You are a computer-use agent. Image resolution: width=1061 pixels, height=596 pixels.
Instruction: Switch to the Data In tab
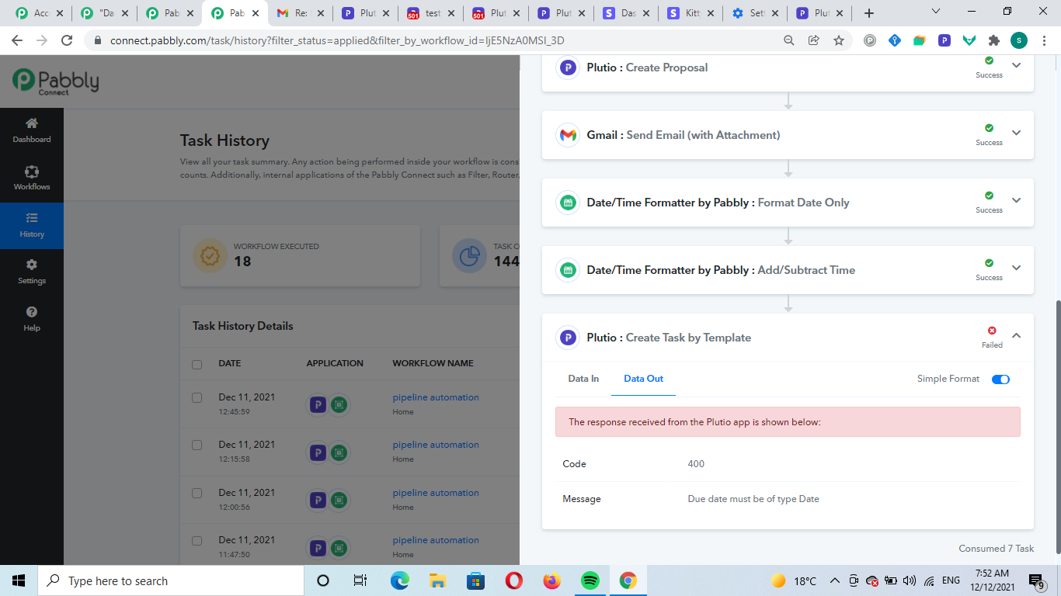pyautogui.click(x=583, y=379)
